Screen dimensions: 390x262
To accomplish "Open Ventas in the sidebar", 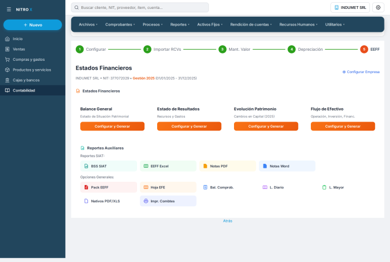I will (32, 49).
